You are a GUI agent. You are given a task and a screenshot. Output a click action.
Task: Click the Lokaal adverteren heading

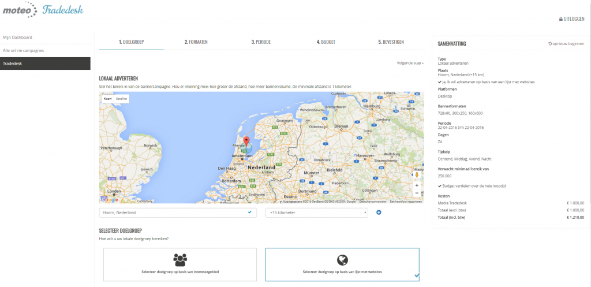point(118,79)
